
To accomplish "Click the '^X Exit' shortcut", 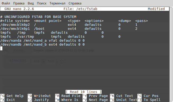I will coord(8,100).
